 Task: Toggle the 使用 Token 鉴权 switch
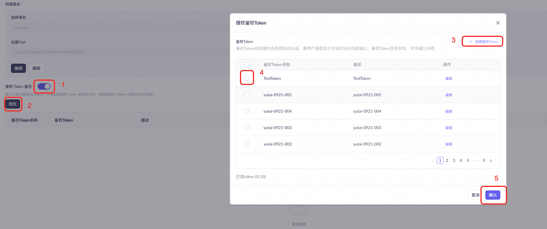point(44,86)
